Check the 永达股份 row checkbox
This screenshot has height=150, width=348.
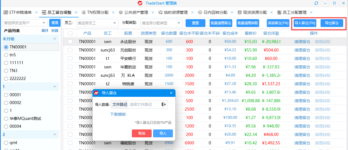pos(70,42)
